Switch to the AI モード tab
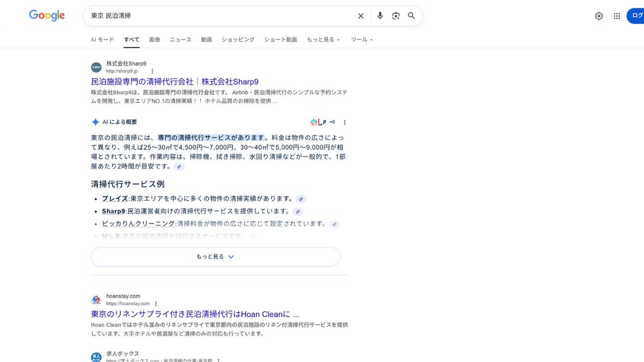 pyautogui.click(x=102, y=40)
